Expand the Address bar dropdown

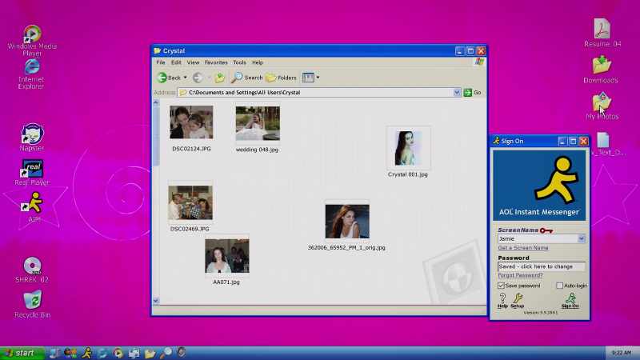(x=457, y=93)
